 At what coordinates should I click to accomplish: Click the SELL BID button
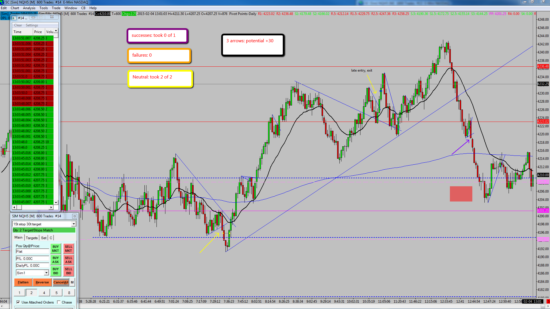pos(68,271)
